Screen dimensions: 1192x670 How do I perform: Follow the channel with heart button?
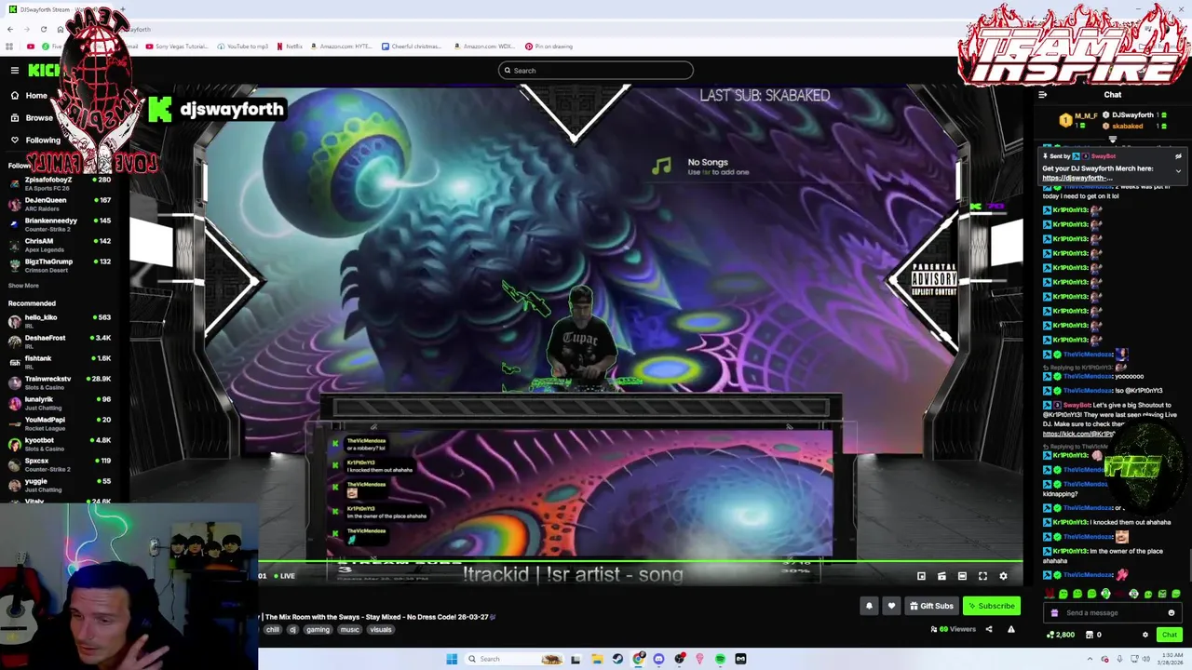pyautogui.click(x=891, y=606)
